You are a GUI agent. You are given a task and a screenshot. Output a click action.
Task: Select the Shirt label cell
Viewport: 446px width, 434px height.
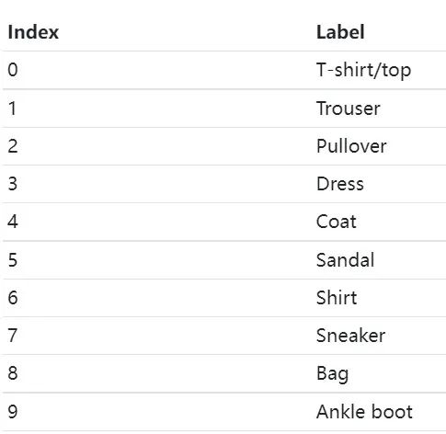[x=337, y=298]
